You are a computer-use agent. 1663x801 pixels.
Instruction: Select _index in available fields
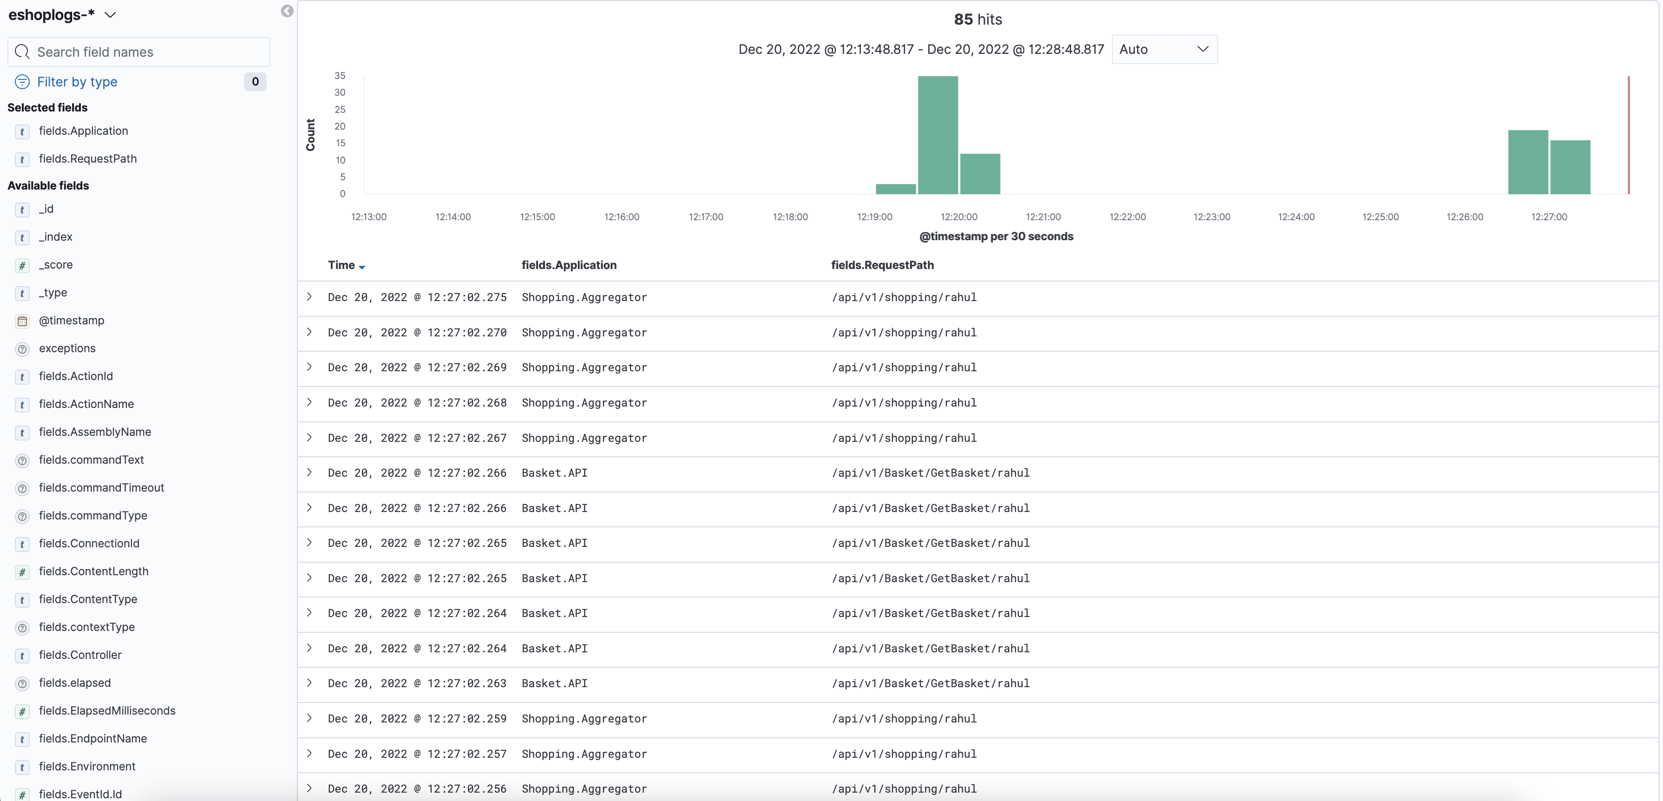point(55,237)
